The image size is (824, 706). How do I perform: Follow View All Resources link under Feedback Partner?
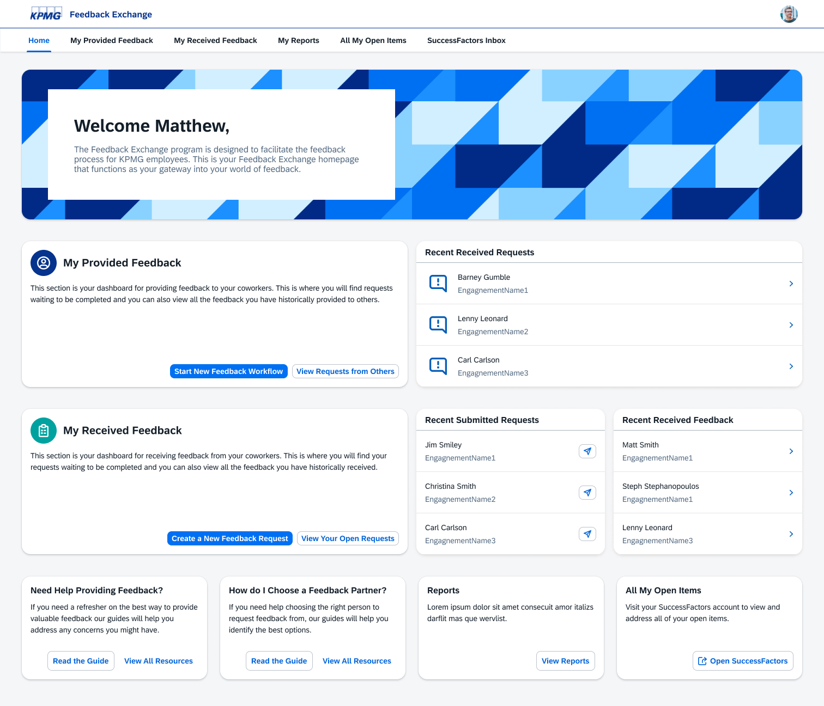356,661
